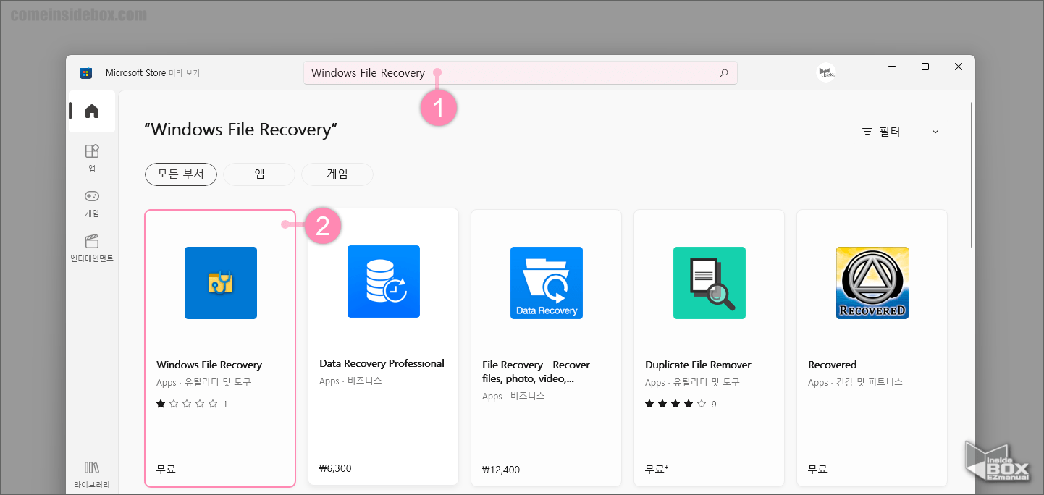Screen dimensions: 1044x495
Task: Open the 라이브러리 (Library) section
Action: 92,475
